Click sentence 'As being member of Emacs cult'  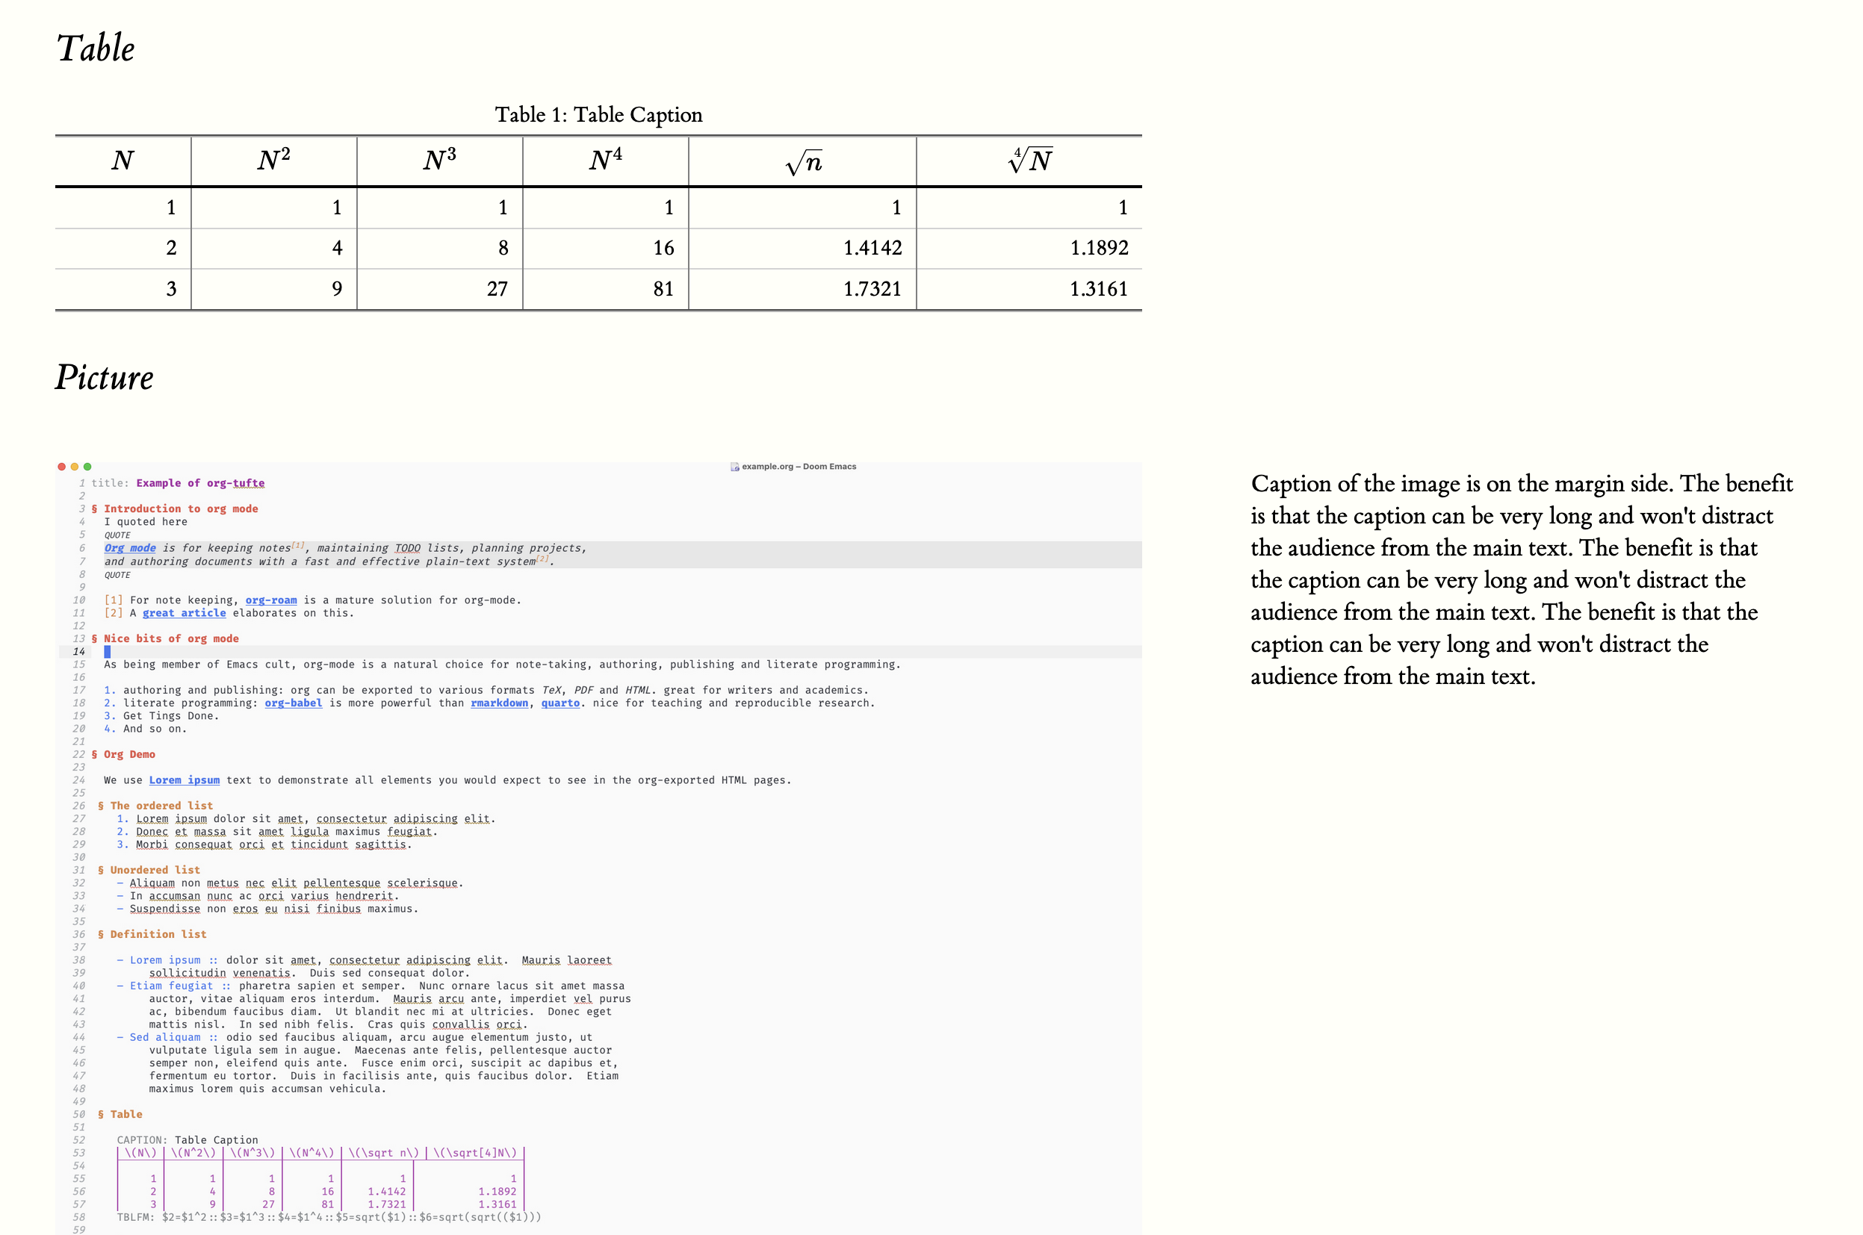coord(502,665)
